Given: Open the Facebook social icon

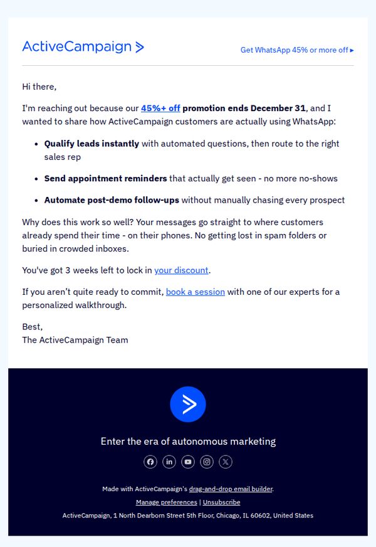Looking at the screenshot, I should tap(150, 462).
